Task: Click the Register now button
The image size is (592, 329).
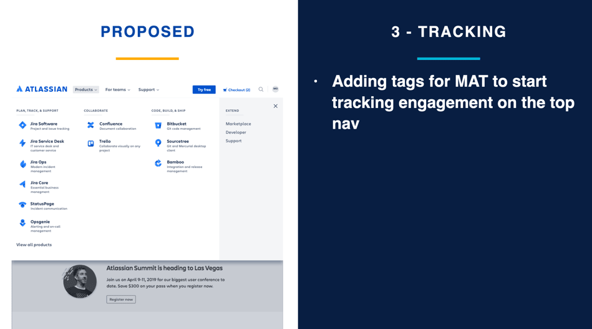Action: (x=121, y=300)
